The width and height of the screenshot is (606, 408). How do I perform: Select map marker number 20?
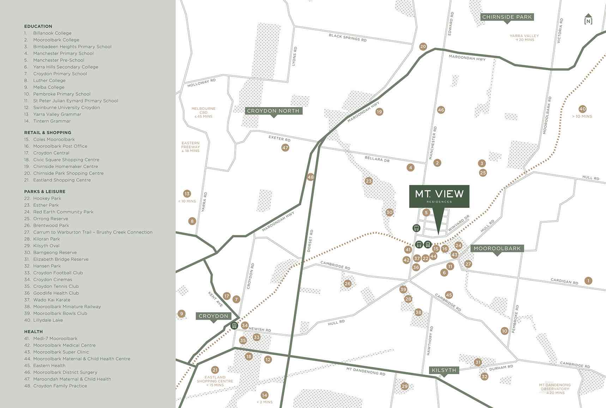(x=423, y=47)
